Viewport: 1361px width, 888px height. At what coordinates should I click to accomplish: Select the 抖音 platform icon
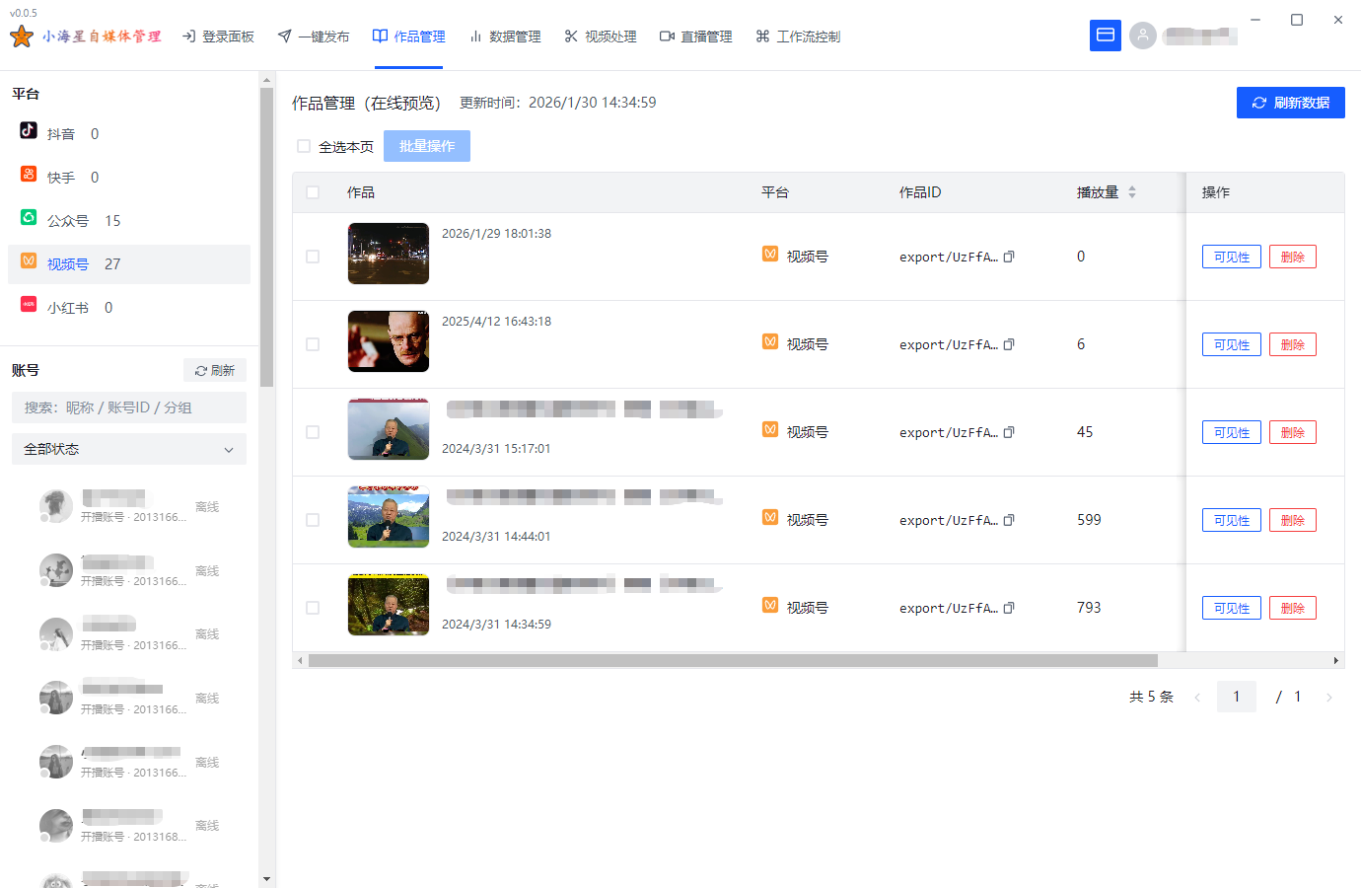pos(28,133)
